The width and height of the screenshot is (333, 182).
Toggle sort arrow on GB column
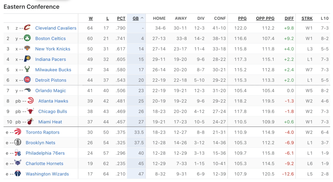coord(142,18)
